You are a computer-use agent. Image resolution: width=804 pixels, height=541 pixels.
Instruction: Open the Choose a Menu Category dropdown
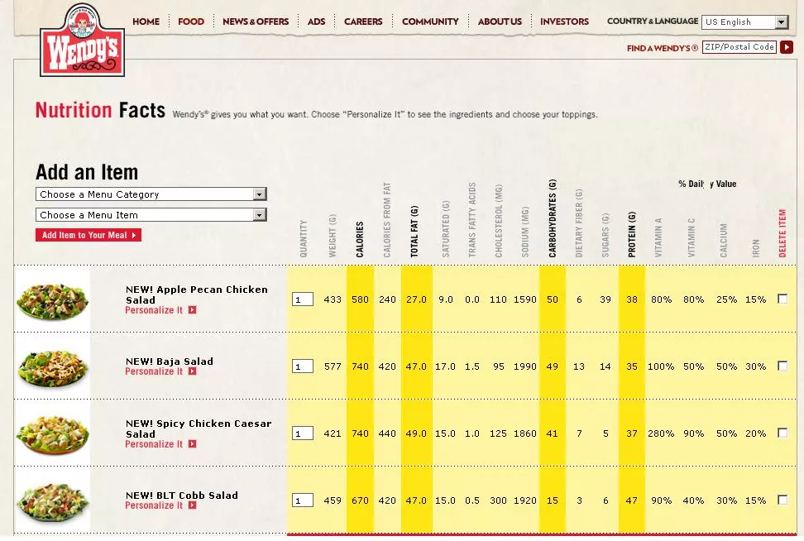[151, 194]
